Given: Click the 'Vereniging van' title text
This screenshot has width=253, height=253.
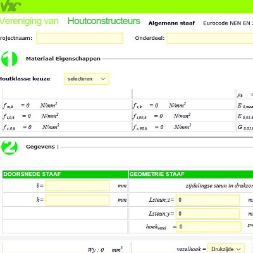Looking at the screenshot, I should point(29,21).
